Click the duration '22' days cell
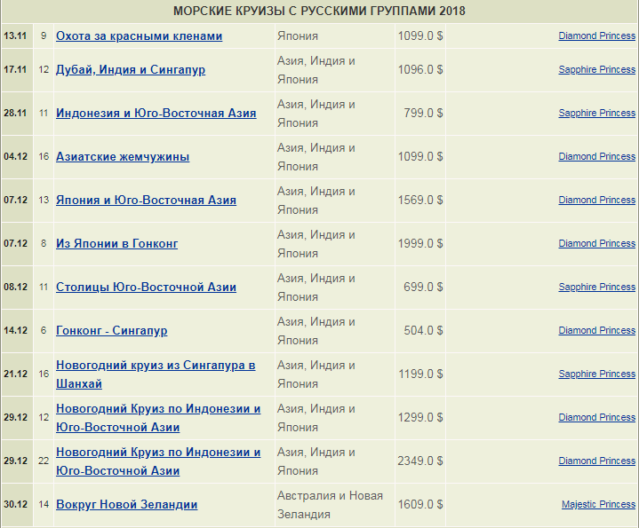This screenshot has width=639, height=528. [x=44, y=461]
